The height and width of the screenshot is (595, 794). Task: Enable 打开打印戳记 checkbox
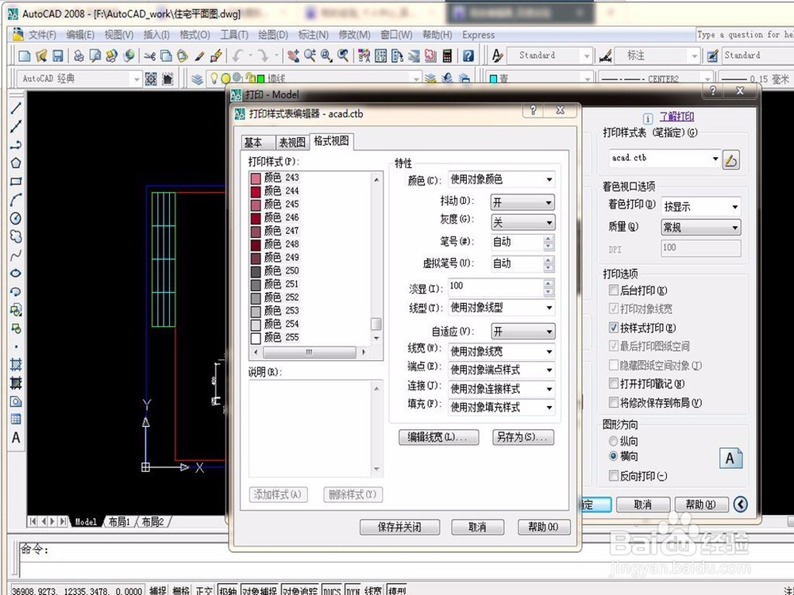[x=613, y=383]
